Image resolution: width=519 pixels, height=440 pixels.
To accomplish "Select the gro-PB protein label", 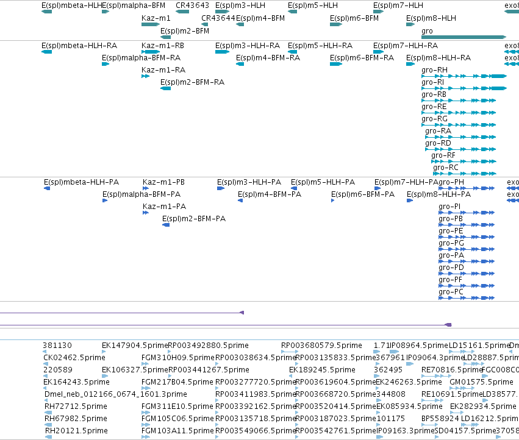I will click(451, 219).
